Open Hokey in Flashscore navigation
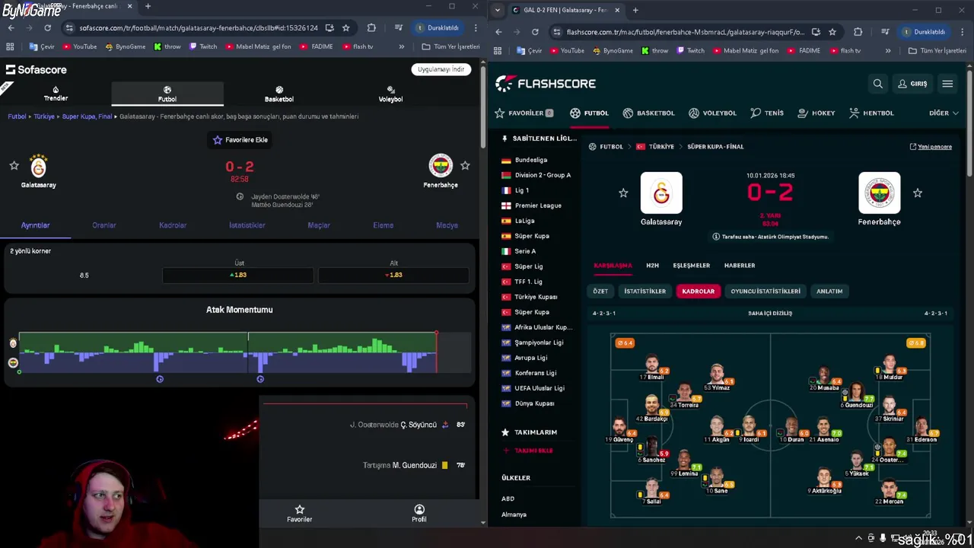 click(816, 113)
